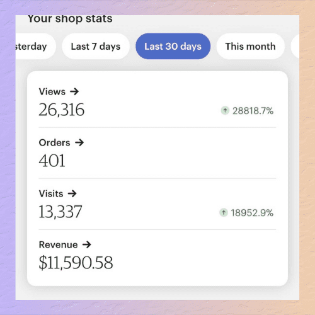Open the Views stat label

52,91
